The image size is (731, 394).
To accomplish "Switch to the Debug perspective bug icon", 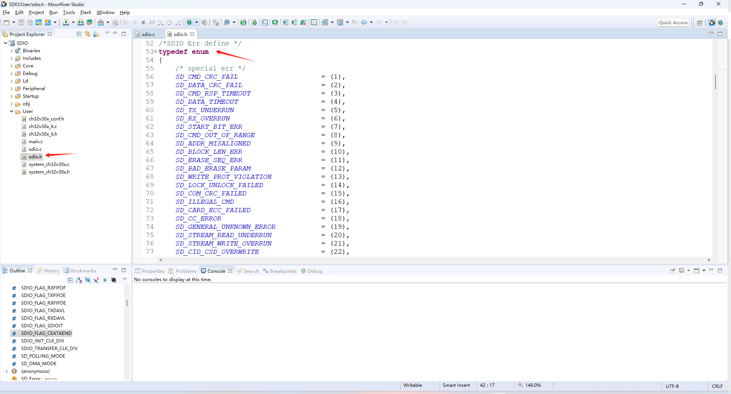I will click(x=721, y=23).
